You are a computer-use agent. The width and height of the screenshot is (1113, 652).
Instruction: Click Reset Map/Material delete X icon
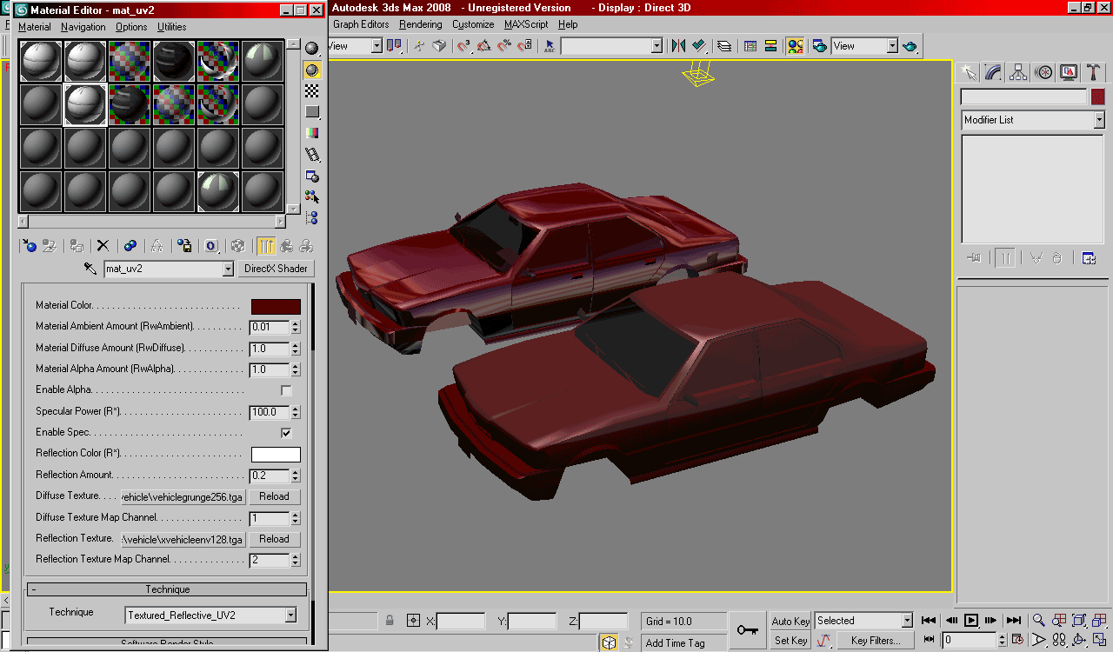click(x=103, y=246)
